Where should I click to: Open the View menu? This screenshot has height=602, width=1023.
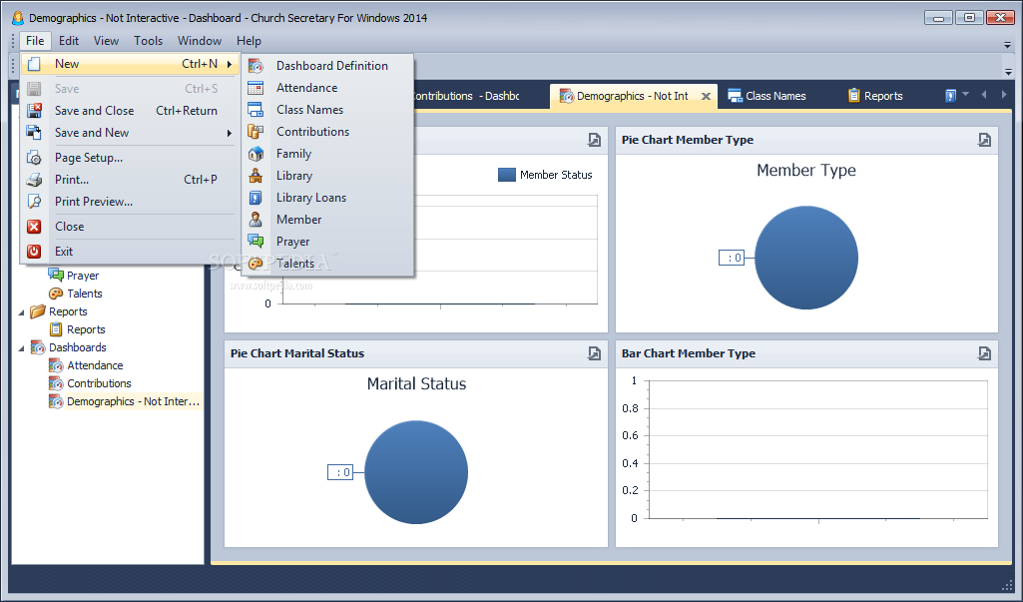pyautogui.click(x=106, y=41)
